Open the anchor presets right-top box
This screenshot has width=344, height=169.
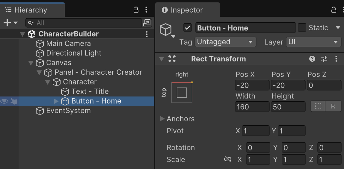coord(182,93)
